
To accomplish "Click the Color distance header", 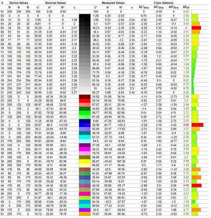I will click(x=164, y=3).
